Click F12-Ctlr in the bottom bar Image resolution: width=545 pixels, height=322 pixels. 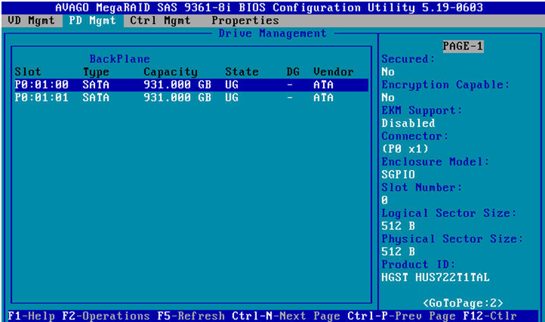pos(490,316)
